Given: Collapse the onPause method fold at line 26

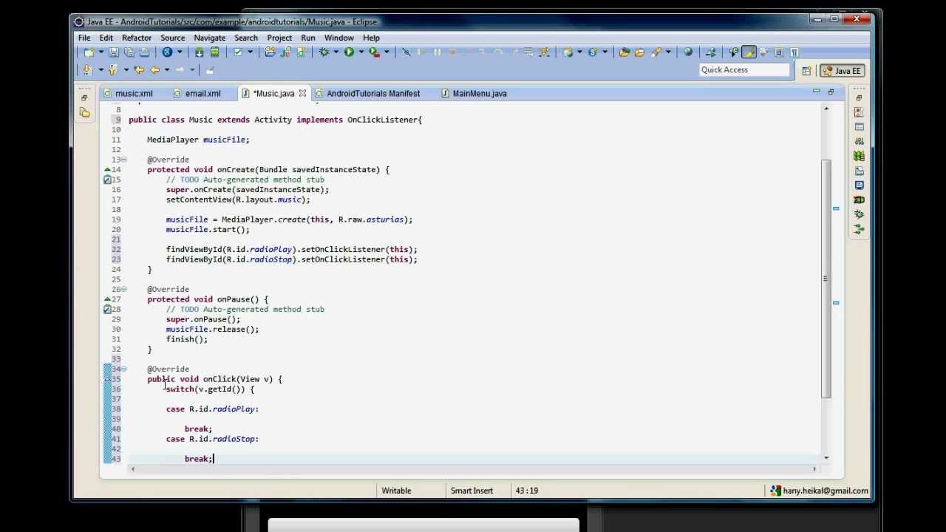Looking at the screenshot, I should click(123, 290).
